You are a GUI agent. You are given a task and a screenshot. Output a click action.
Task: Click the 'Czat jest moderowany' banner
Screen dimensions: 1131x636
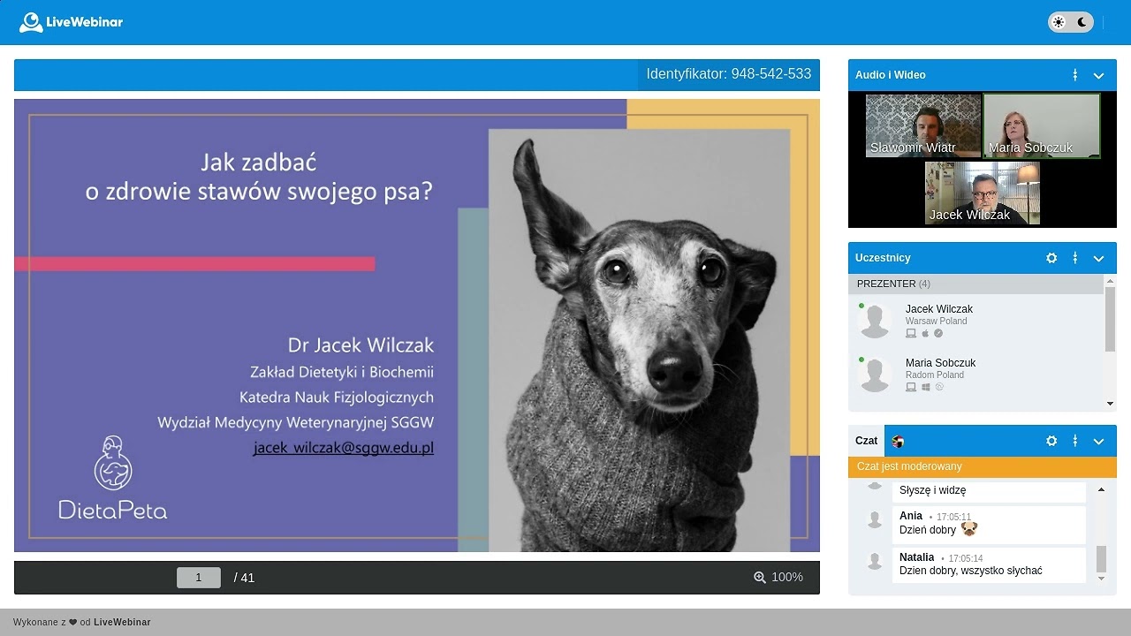983,466
